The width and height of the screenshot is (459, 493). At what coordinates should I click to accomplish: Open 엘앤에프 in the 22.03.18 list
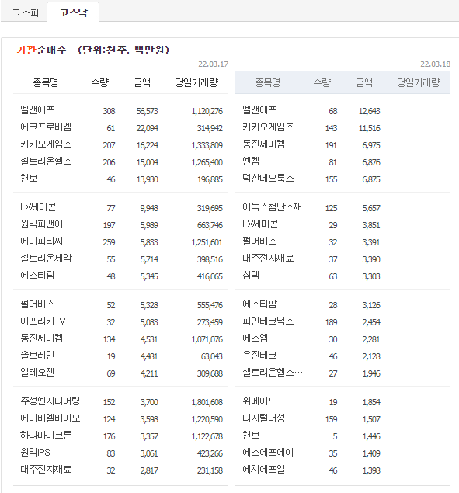(x=259, y=109)
